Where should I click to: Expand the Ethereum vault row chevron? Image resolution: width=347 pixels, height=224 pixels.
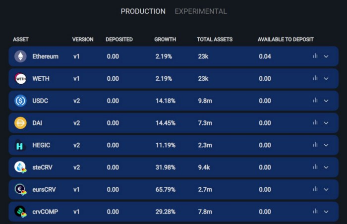tap(326, 56)
